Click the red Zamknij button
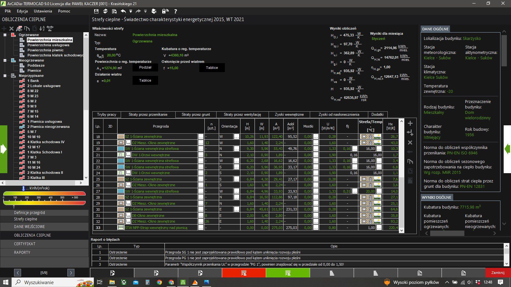This screenshot has width=511, height=287. (x=498, y=273)
